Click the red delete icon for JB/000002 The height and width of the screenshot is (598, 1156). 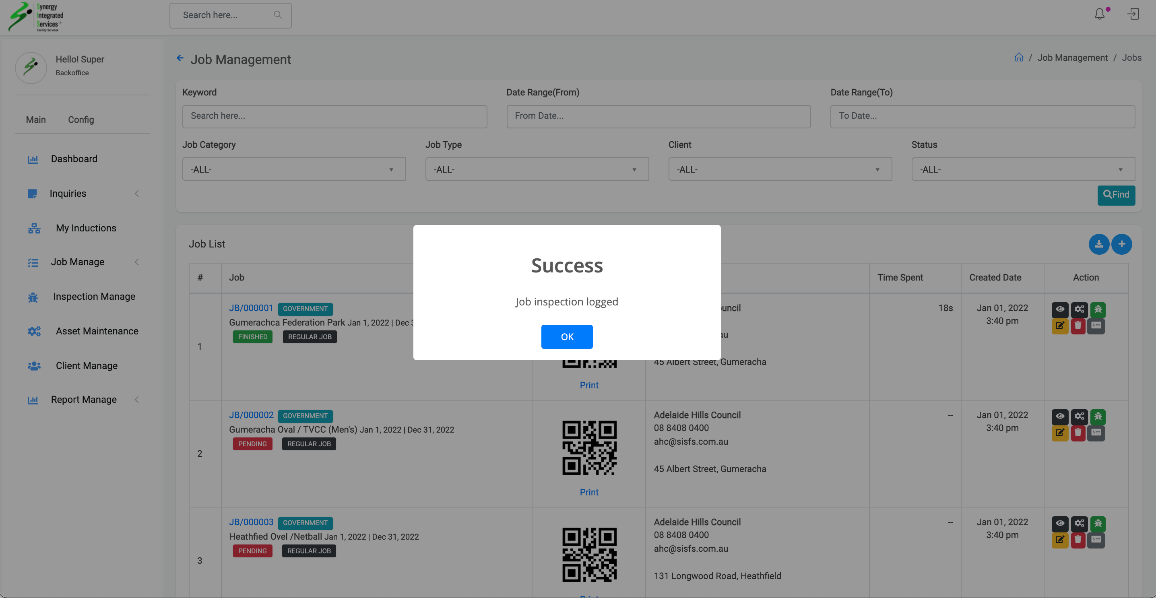[x=1078, y=433]
